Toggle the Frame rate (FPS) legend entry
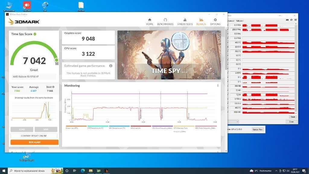This screenshot has width=309, height=174. pyautogui.click(x=76, y=127)
